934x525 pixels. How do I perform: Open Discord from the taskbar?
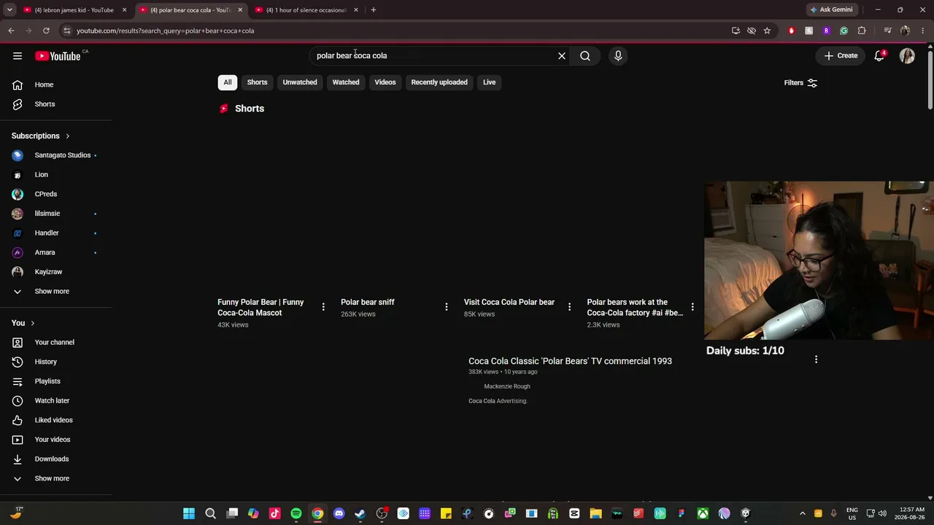click(x=339, y=514)
